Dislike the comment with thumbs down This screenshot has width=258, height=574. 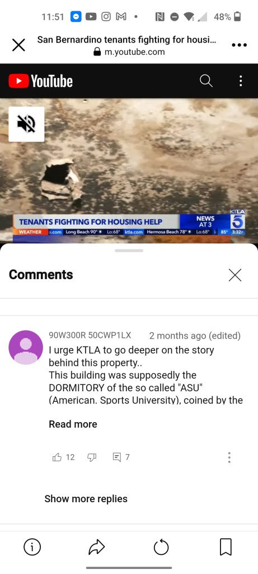pyautogui.click(x=92, y=457)
